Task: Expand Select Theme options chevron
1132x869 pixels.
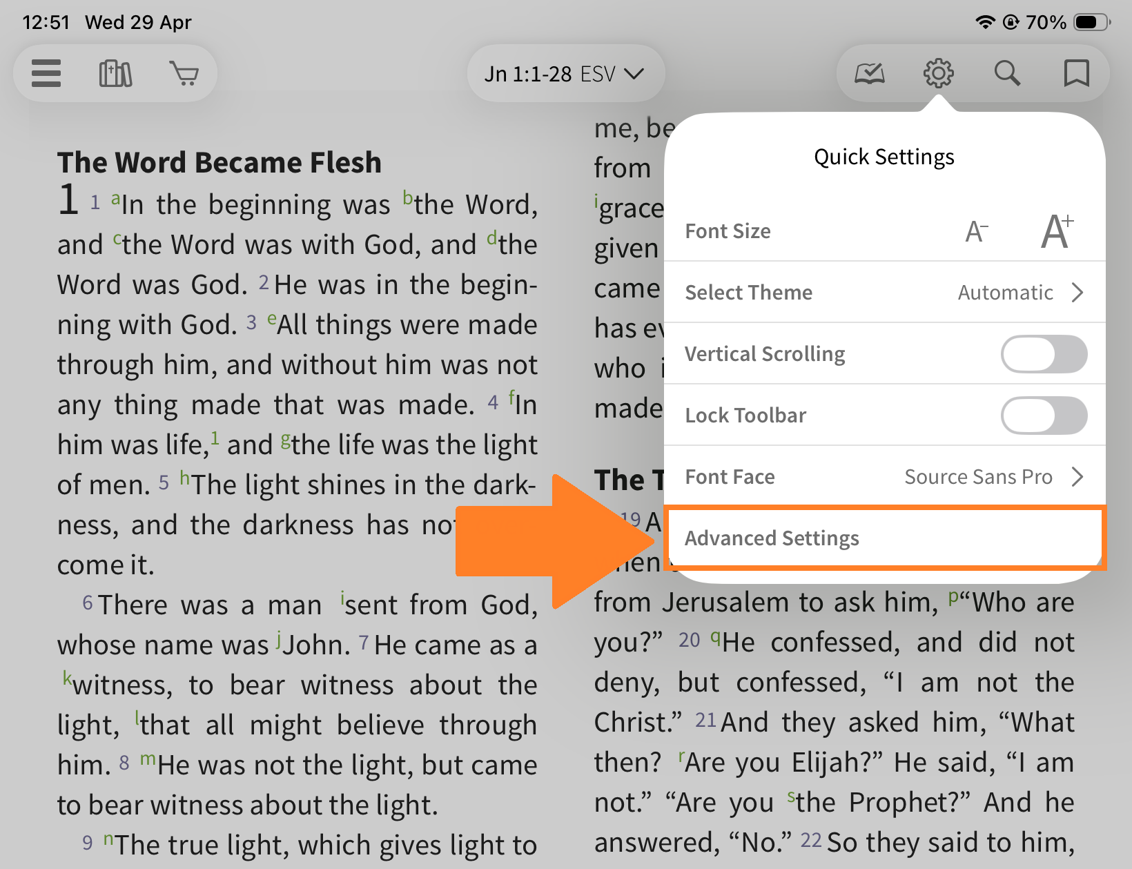Action: tap(1077, 293)
